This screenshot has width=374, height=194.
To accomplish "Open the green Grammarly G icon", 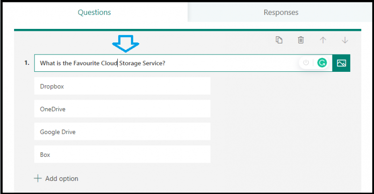I will 322,62.
